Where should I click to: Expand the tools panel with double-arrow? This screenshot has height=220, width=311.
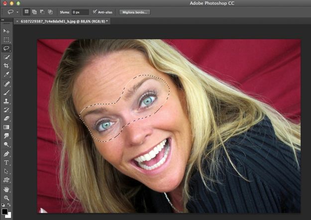(3, 20)
